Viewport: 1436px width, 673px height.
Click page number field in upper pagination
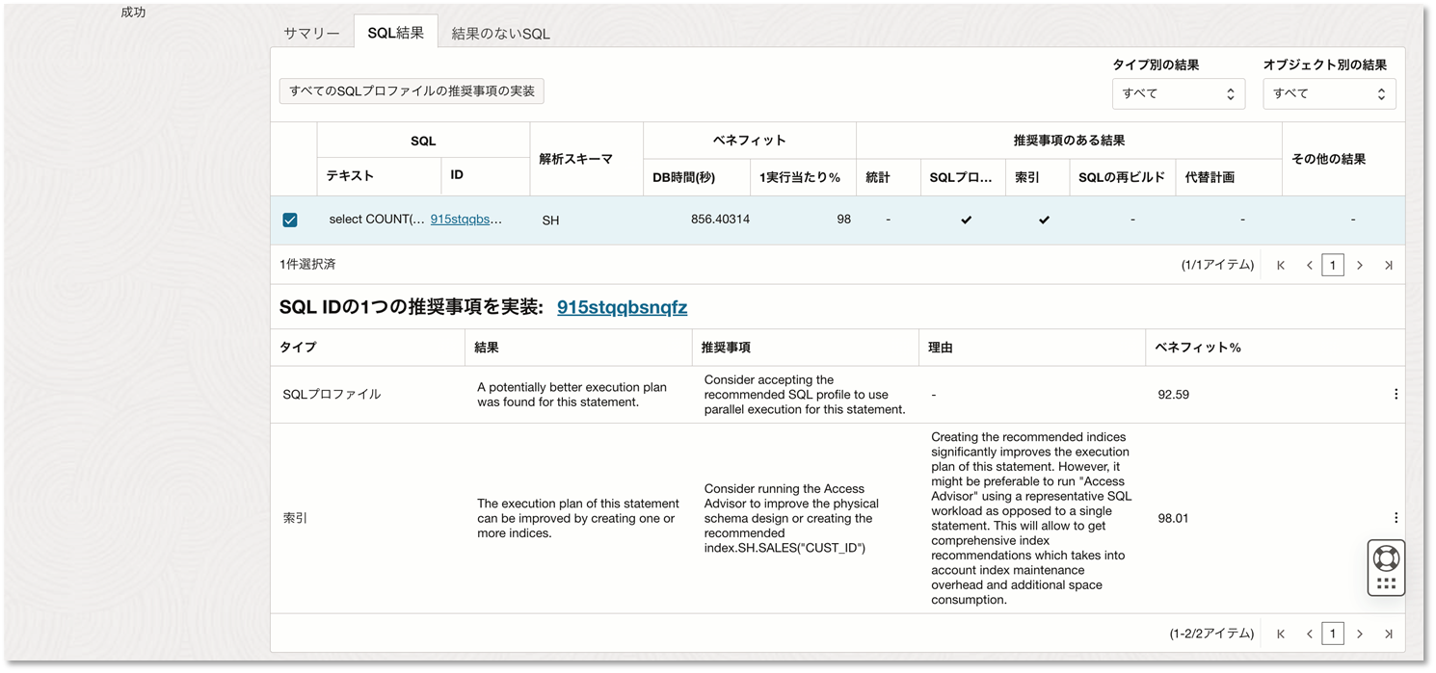(1333, 265)
